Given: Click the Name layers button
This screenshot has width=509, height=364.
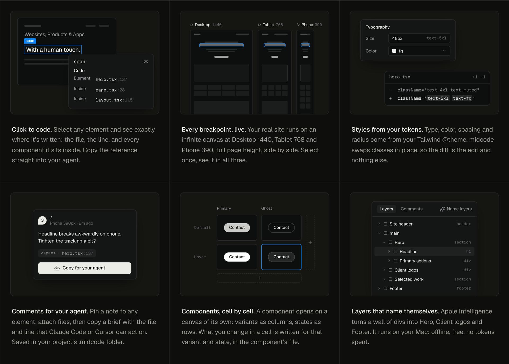Looking at the screenshot, I should click(456, 209).
